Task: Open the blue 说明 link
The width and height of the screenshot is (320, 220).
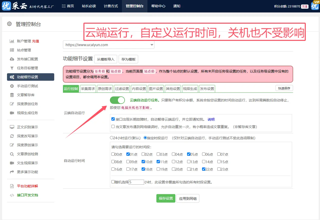Action: 211,119
